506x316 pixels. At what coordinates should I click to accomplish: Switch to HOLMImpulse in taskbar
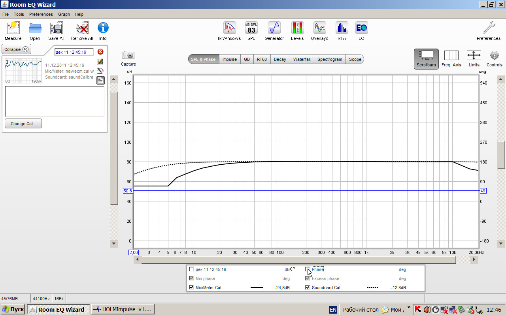123,309
